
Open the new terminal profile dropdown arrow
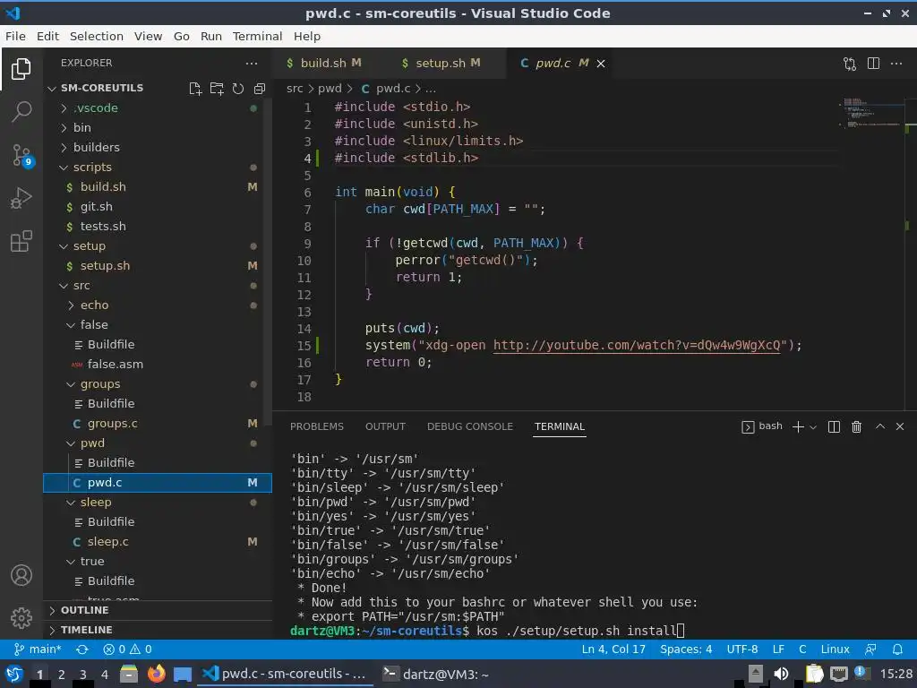[812, 427]
